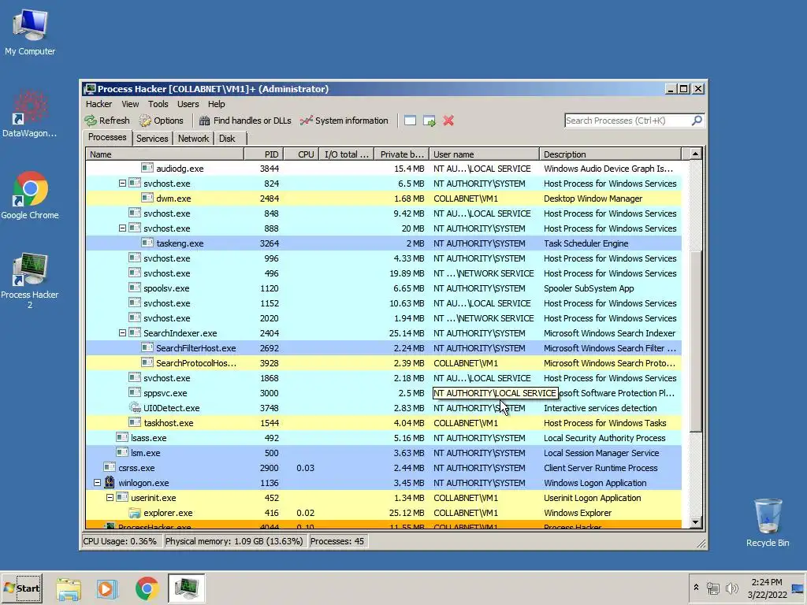Image resolution: width=807 pixels, height=605 pixels.
Task: Click the find window toolbar icon
Action: pos(410,121)
